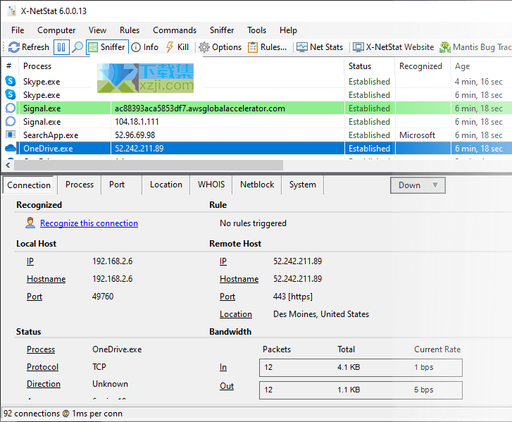Click the 92 connections status bar text
The height and width of the screenshot is (422, 512).
pyautogui.click(x=63, y=414)
